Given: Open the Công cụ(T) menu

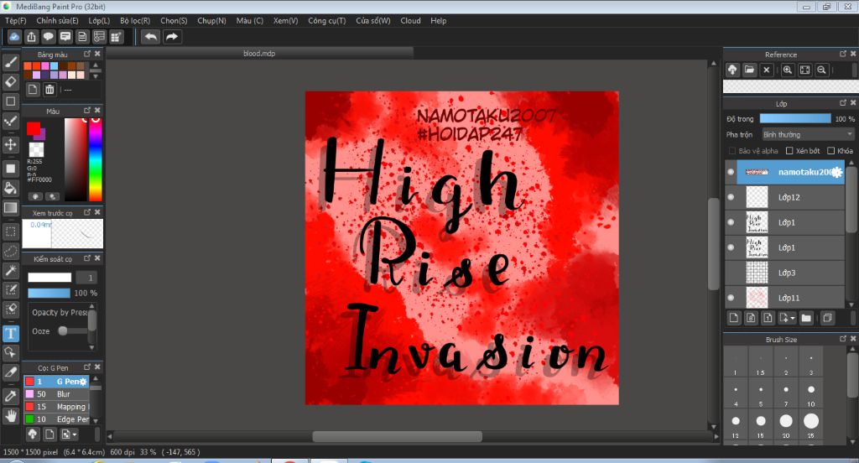Looking at the screenshot, I should [x=326, y=20].
